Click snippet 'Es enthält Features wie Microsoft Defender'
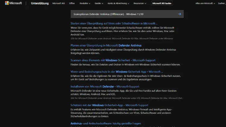226x127 pixels. click(x=121, y=113)
